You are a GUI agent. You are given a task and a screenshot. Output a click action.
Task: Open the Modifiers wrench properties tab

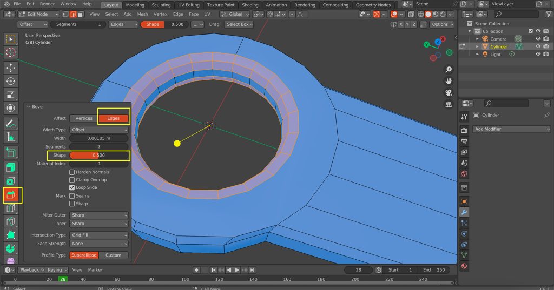pyautogui.click(x=464, y=212)
